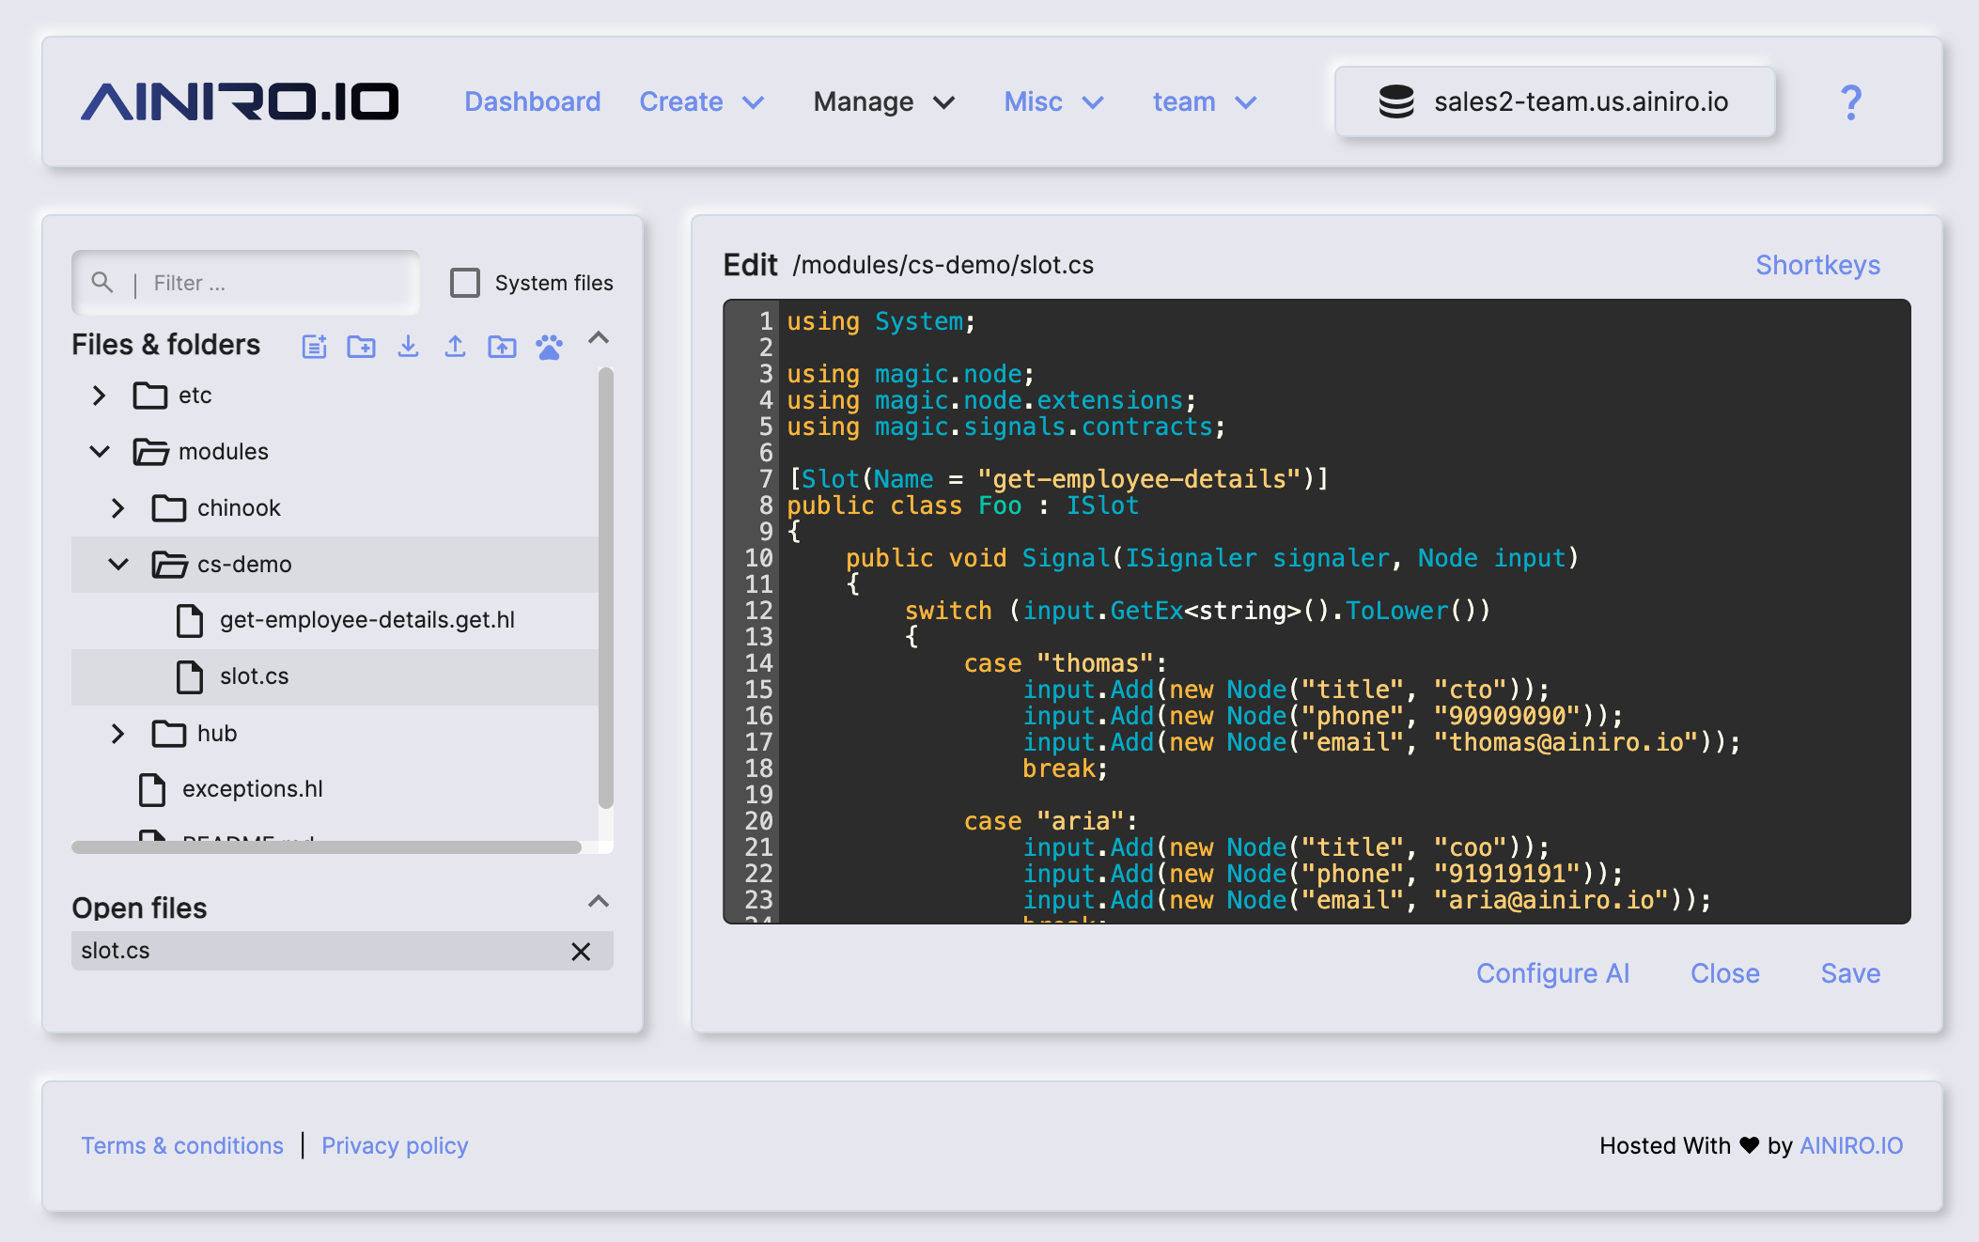The height and width of the screenshot is (1242, 1979).
Task: Upload a folder using the folder-upload icon
Action: click(502, 346)
